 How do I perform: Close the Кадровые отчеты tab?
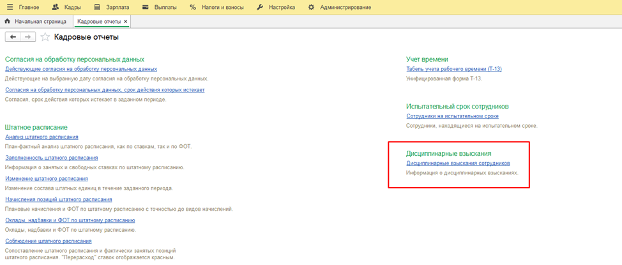126,22
